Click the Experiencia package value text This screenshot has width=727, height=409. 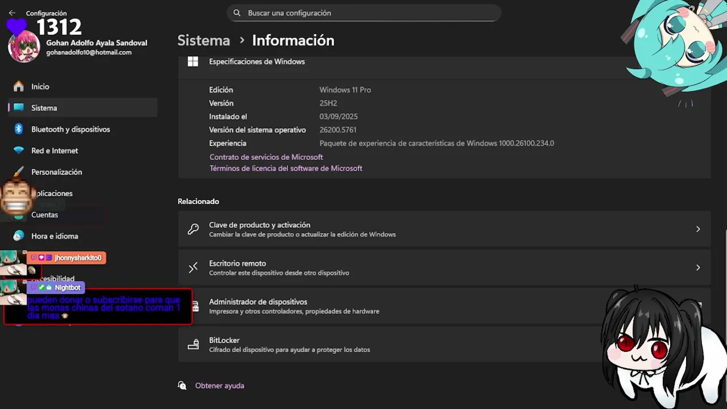(437, 143)
